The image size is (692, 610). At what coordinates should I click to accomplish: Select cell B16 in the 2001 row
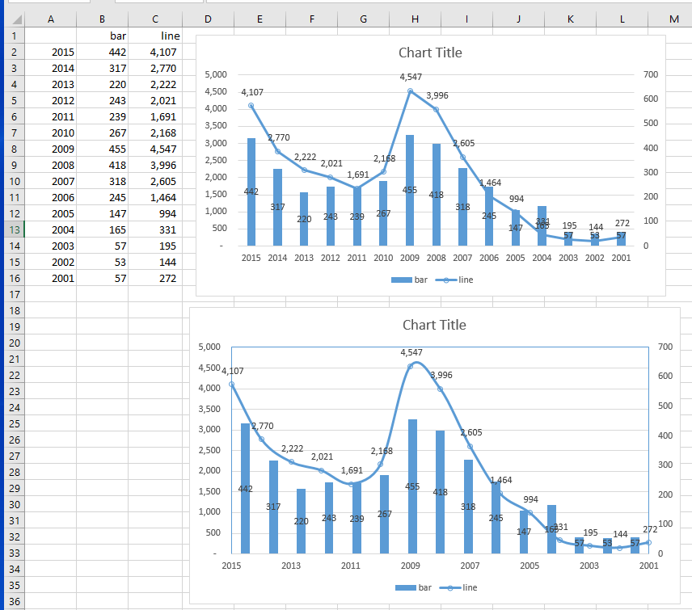tap(103, 278)
